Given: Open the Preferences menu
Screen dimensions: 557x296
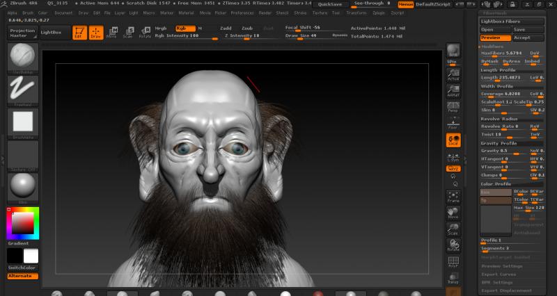Looking at the screenshot, I should (242, 13).
